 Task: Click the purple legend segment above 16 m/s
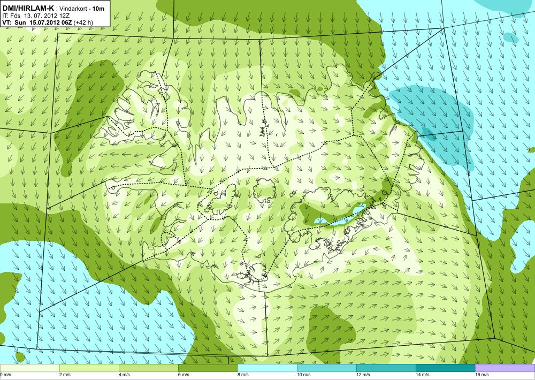[505, 368]
